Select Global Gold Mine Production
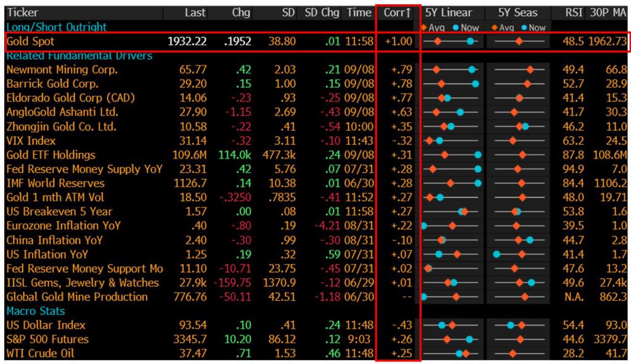 pyautogui.click(x=77, y=296)
